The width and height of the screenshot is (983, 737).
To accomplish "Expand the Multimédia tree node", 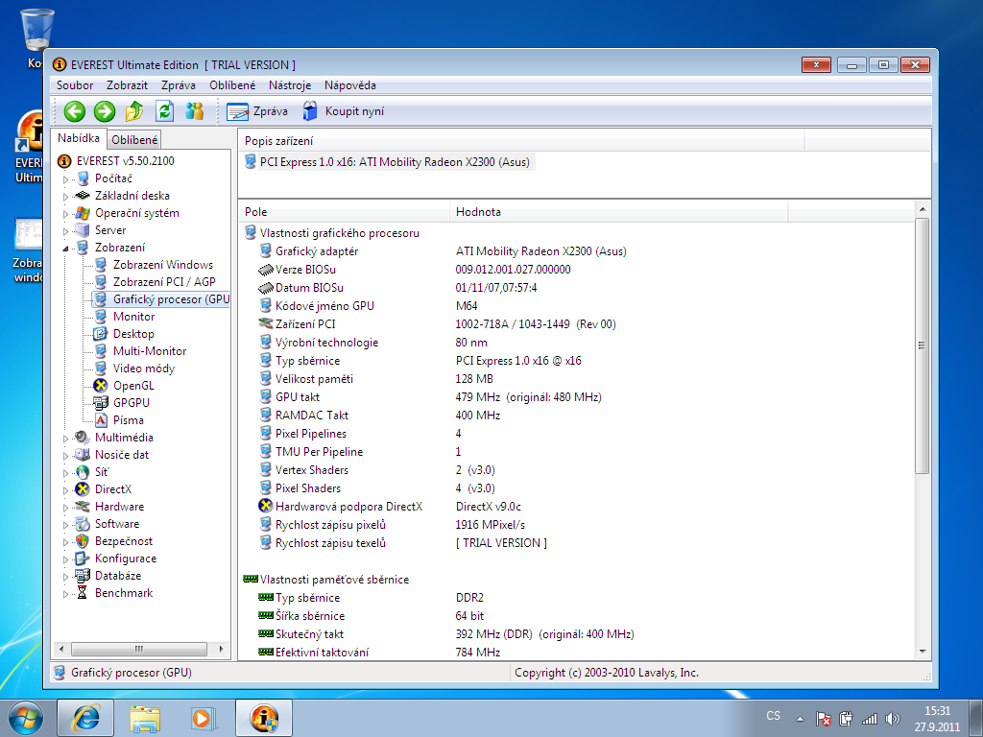I will coord(66,439).
